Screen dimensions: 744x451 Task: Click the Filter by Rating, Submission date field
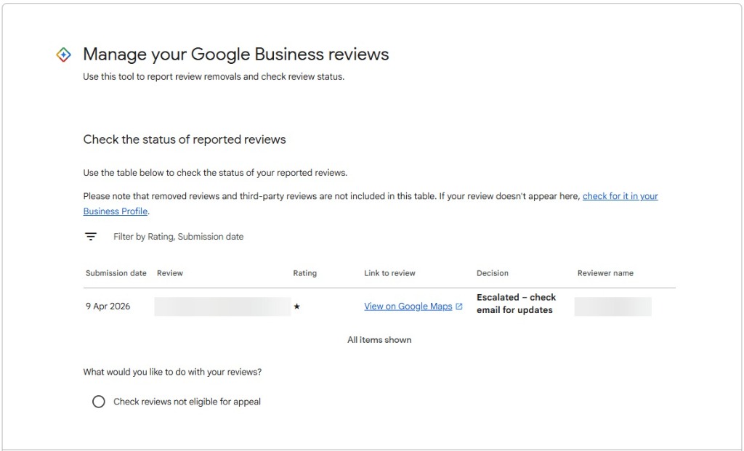[179, 237]
